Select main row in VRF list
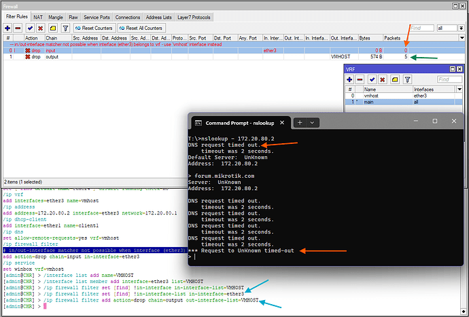The width and height of the screenshot is (469, 317). point(404,102)
